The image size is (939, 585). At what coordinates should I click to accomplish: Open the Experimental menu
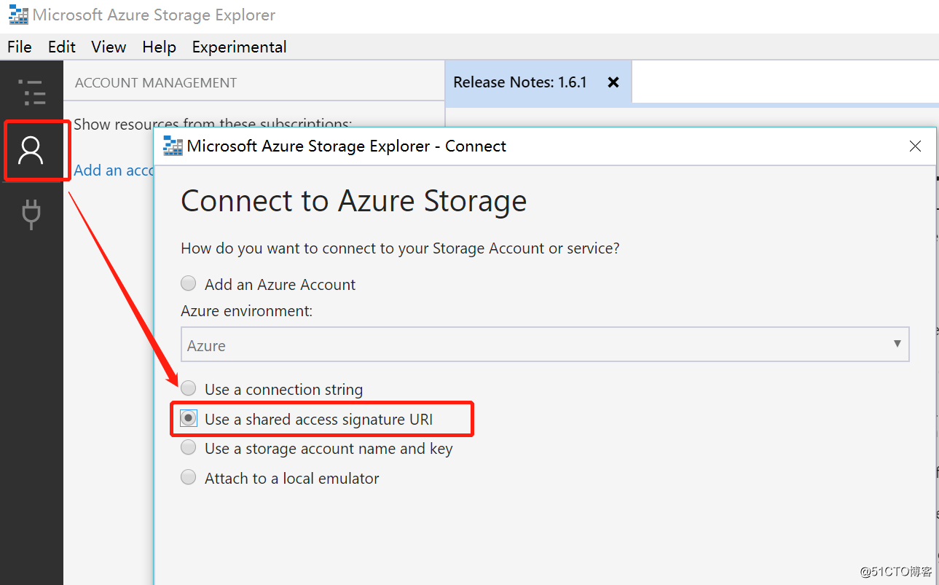click(x=239, y=47)
